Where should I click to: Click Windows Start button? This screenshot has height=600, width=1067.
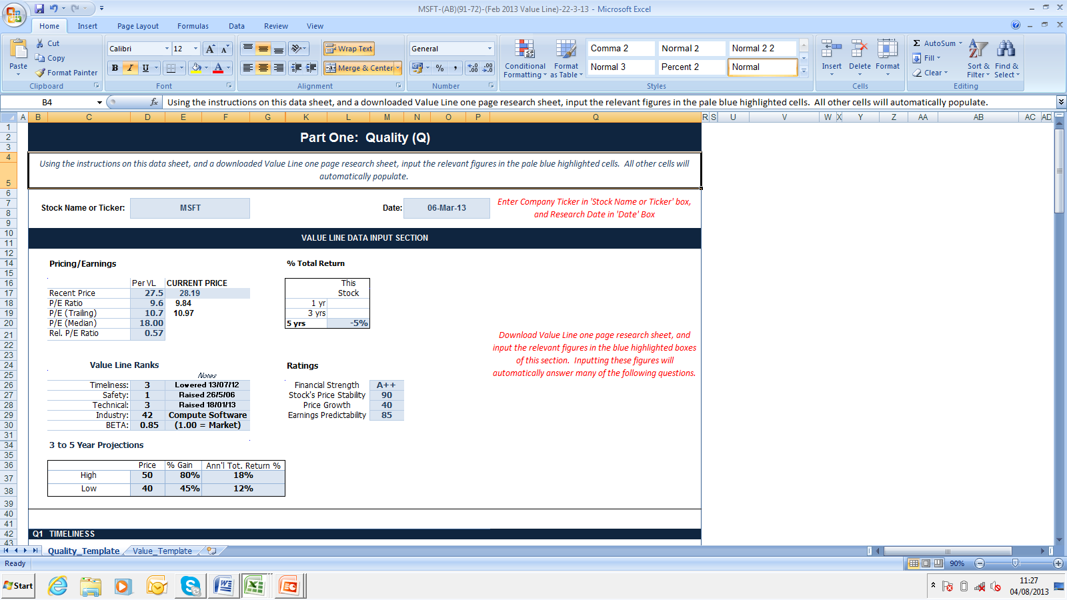18,586
